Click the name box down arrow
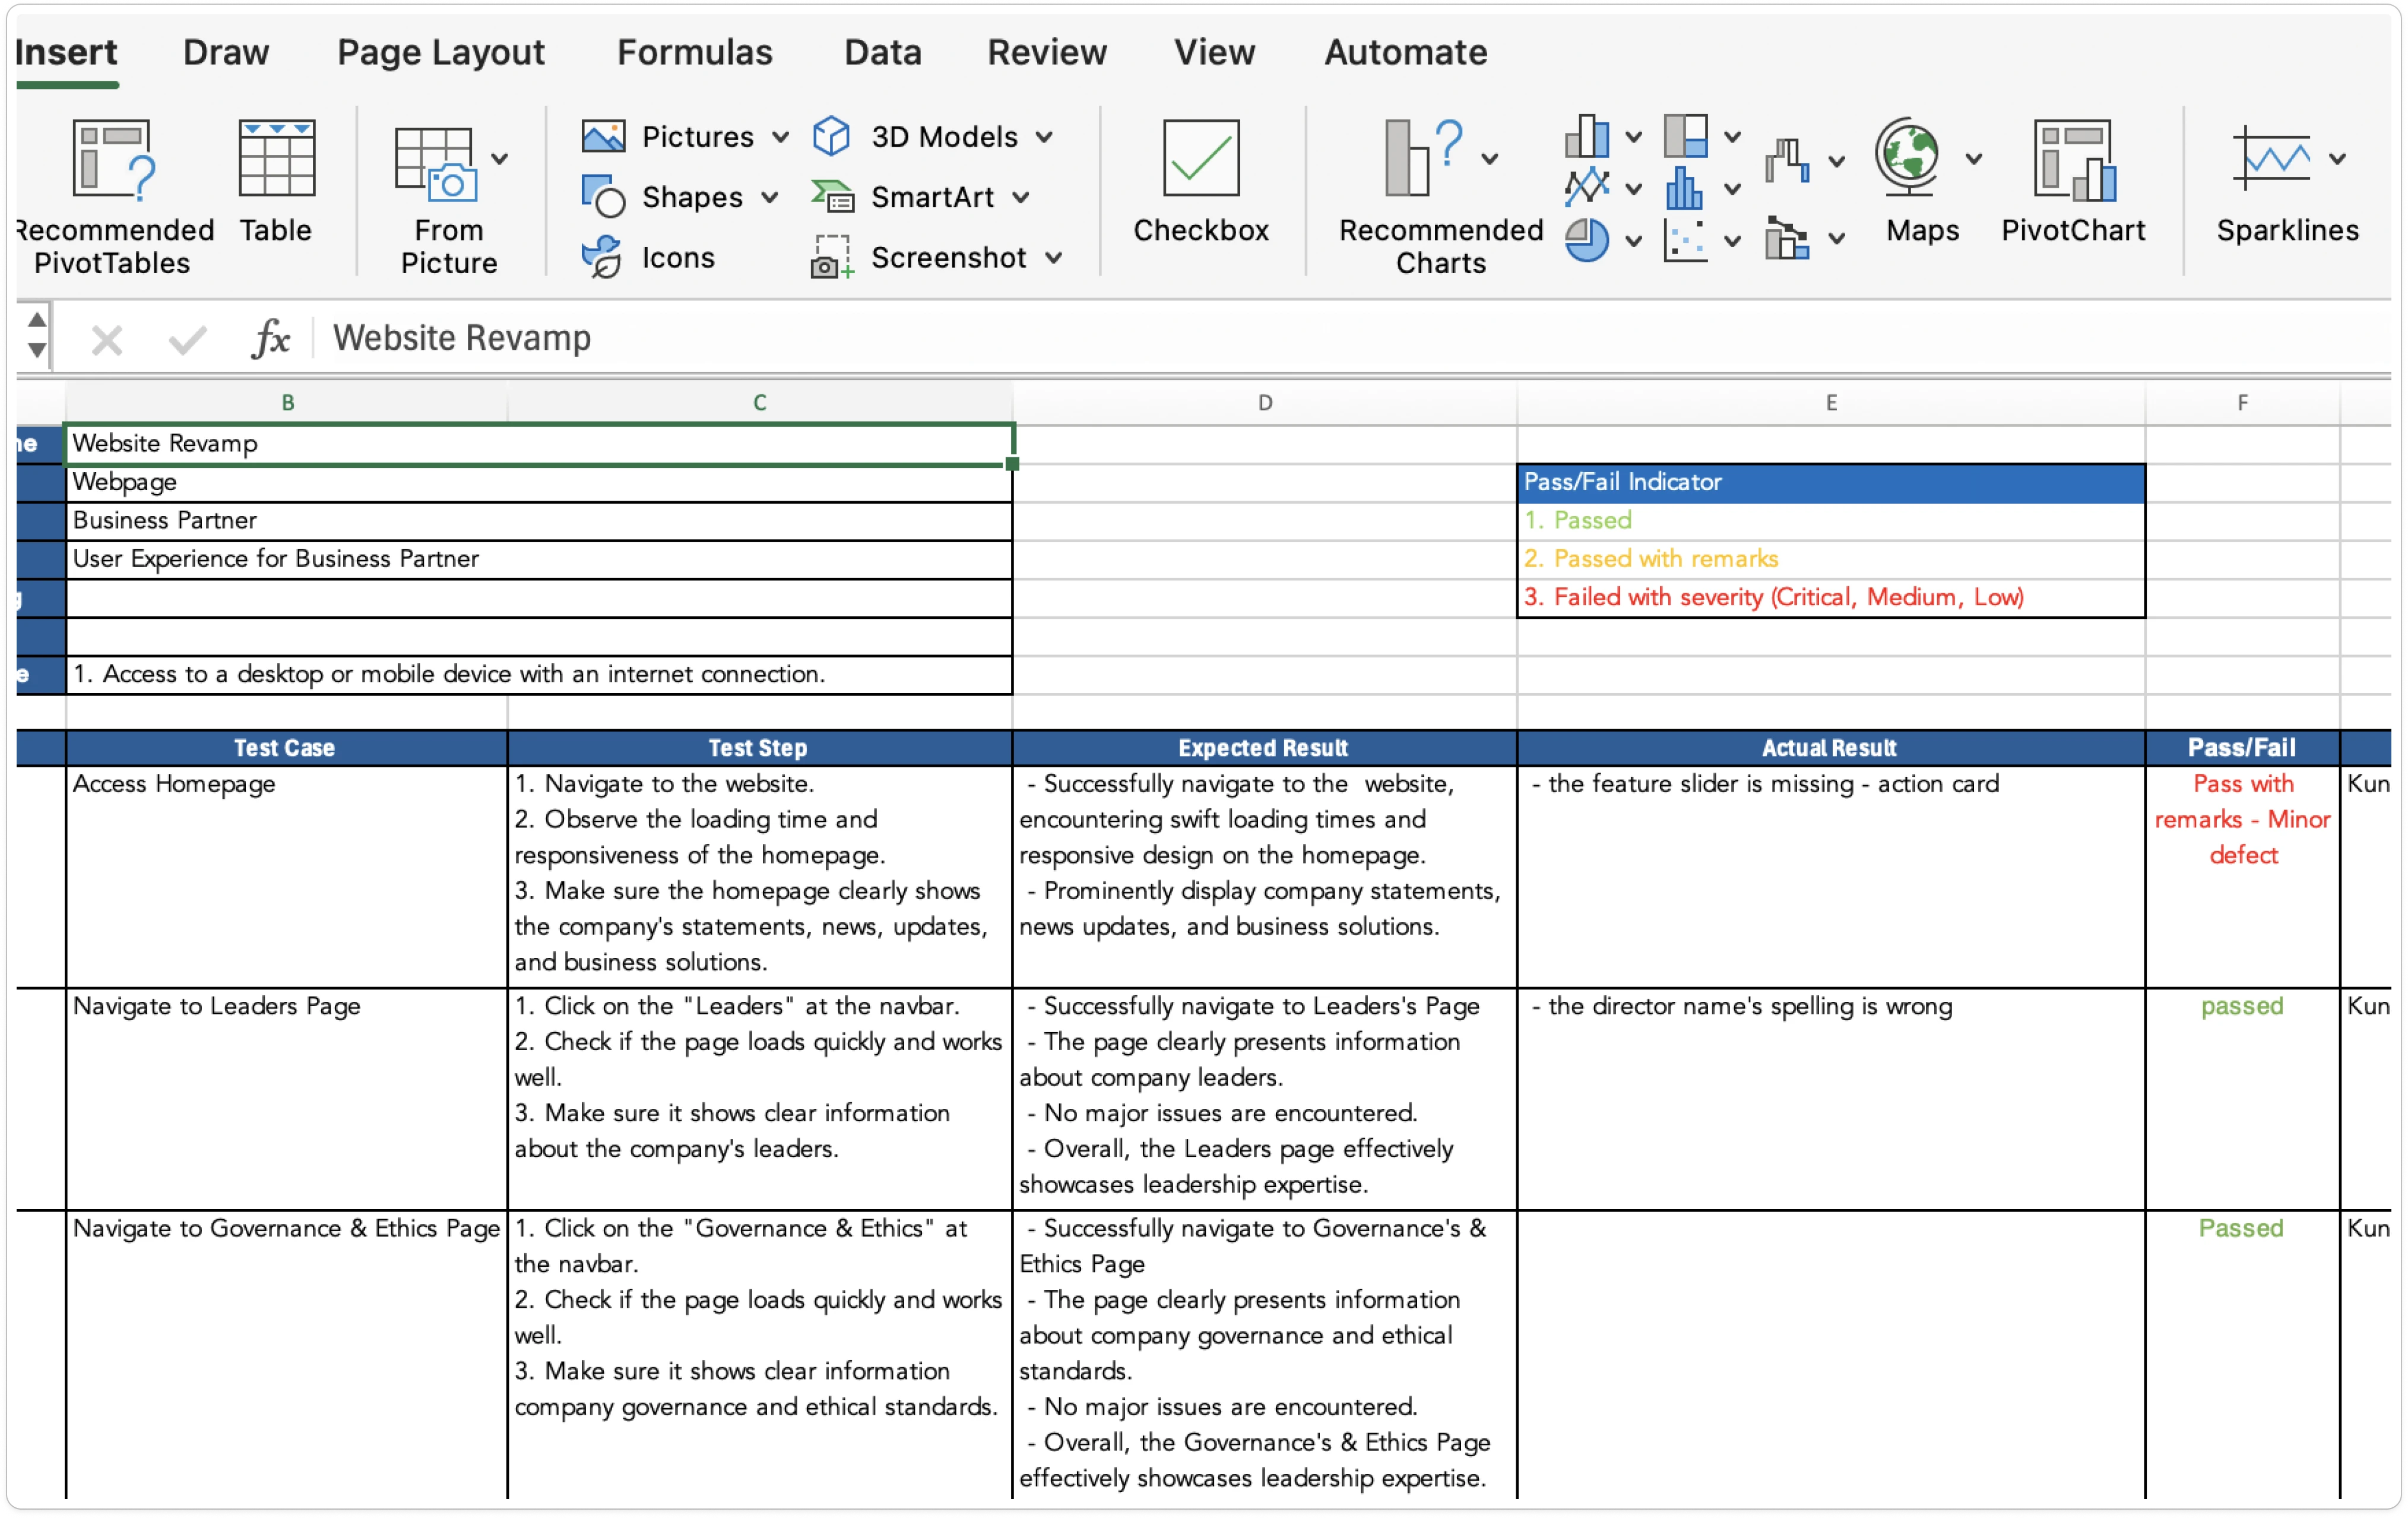 pyautogui.click(x=37, y=350)
